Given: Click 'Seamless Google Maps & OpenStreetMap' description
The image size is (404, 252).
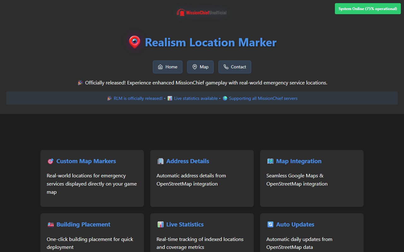Looking at the screenshot, I should (297, 180).
